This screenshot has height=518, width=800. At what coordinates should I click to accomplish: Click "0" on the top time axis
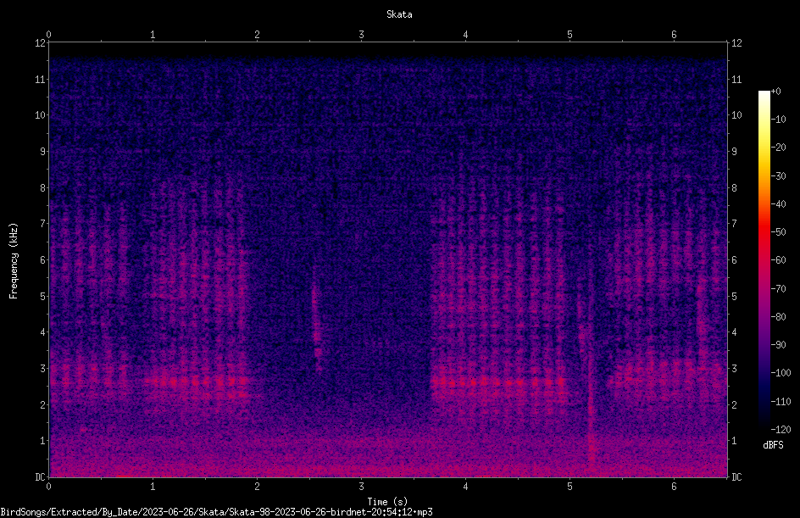[48, 35]
